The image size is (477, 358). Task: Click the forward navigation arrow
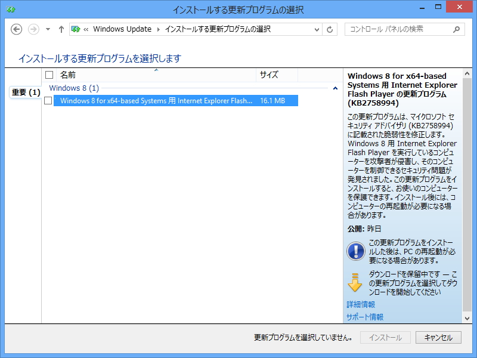(32, 29)
